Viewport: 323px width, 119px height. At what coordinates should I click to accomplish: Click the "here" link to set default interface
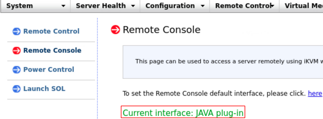point(315,94)
